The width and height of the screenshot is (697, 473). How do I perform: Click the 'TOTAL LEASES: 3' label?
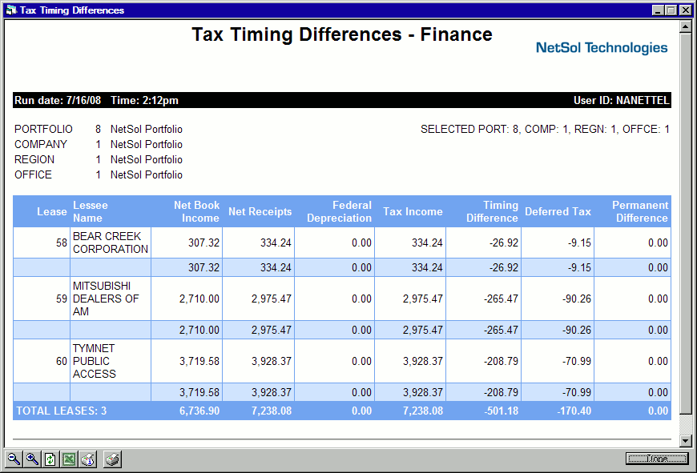coord(62,411)
